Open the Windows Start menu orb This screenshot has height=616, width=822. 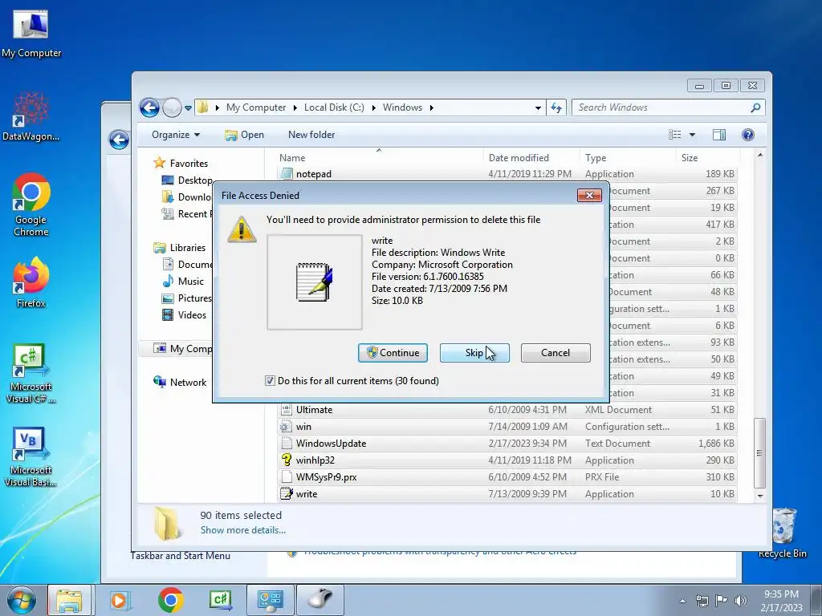coord(22,600)
